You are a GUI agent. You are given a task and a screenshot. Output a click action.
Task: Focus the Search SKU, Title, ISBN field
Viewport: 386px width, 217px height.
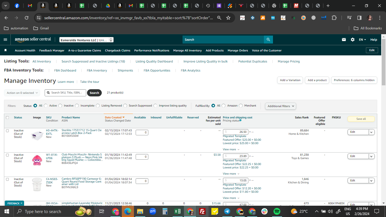(x=65, y=93)
